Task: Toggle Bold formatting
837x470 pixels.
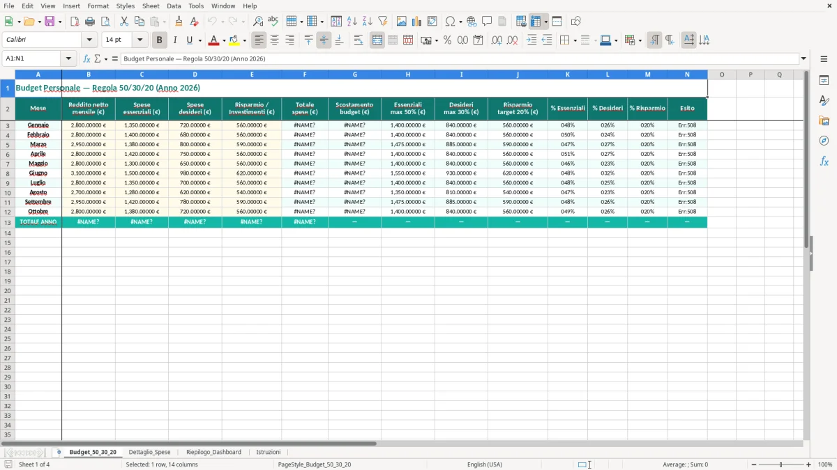Action: click(160, 40)
